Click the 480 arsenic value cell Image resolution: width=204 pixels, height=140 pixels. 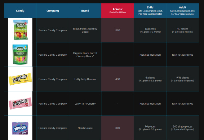tap(118, 79)
